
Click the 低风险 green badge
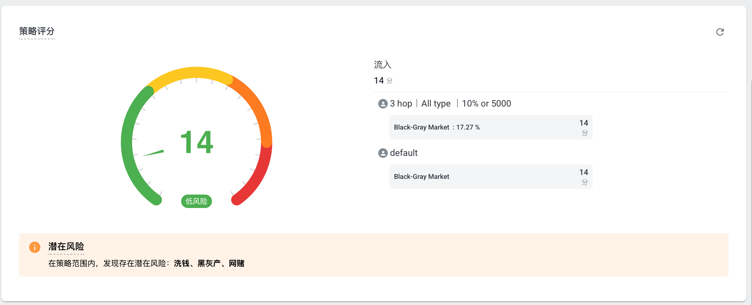point(196,201)
